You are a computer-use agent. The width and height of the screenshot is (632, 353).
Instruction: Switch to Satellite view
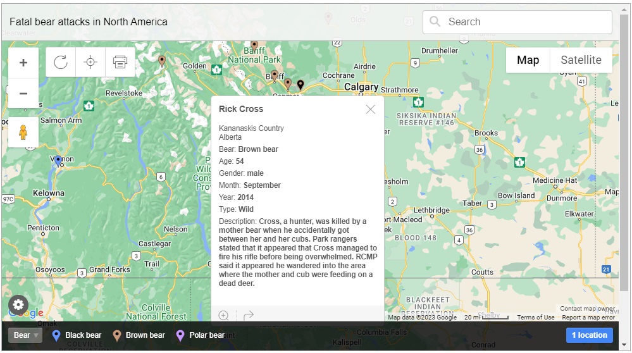(x=581, y=60)
